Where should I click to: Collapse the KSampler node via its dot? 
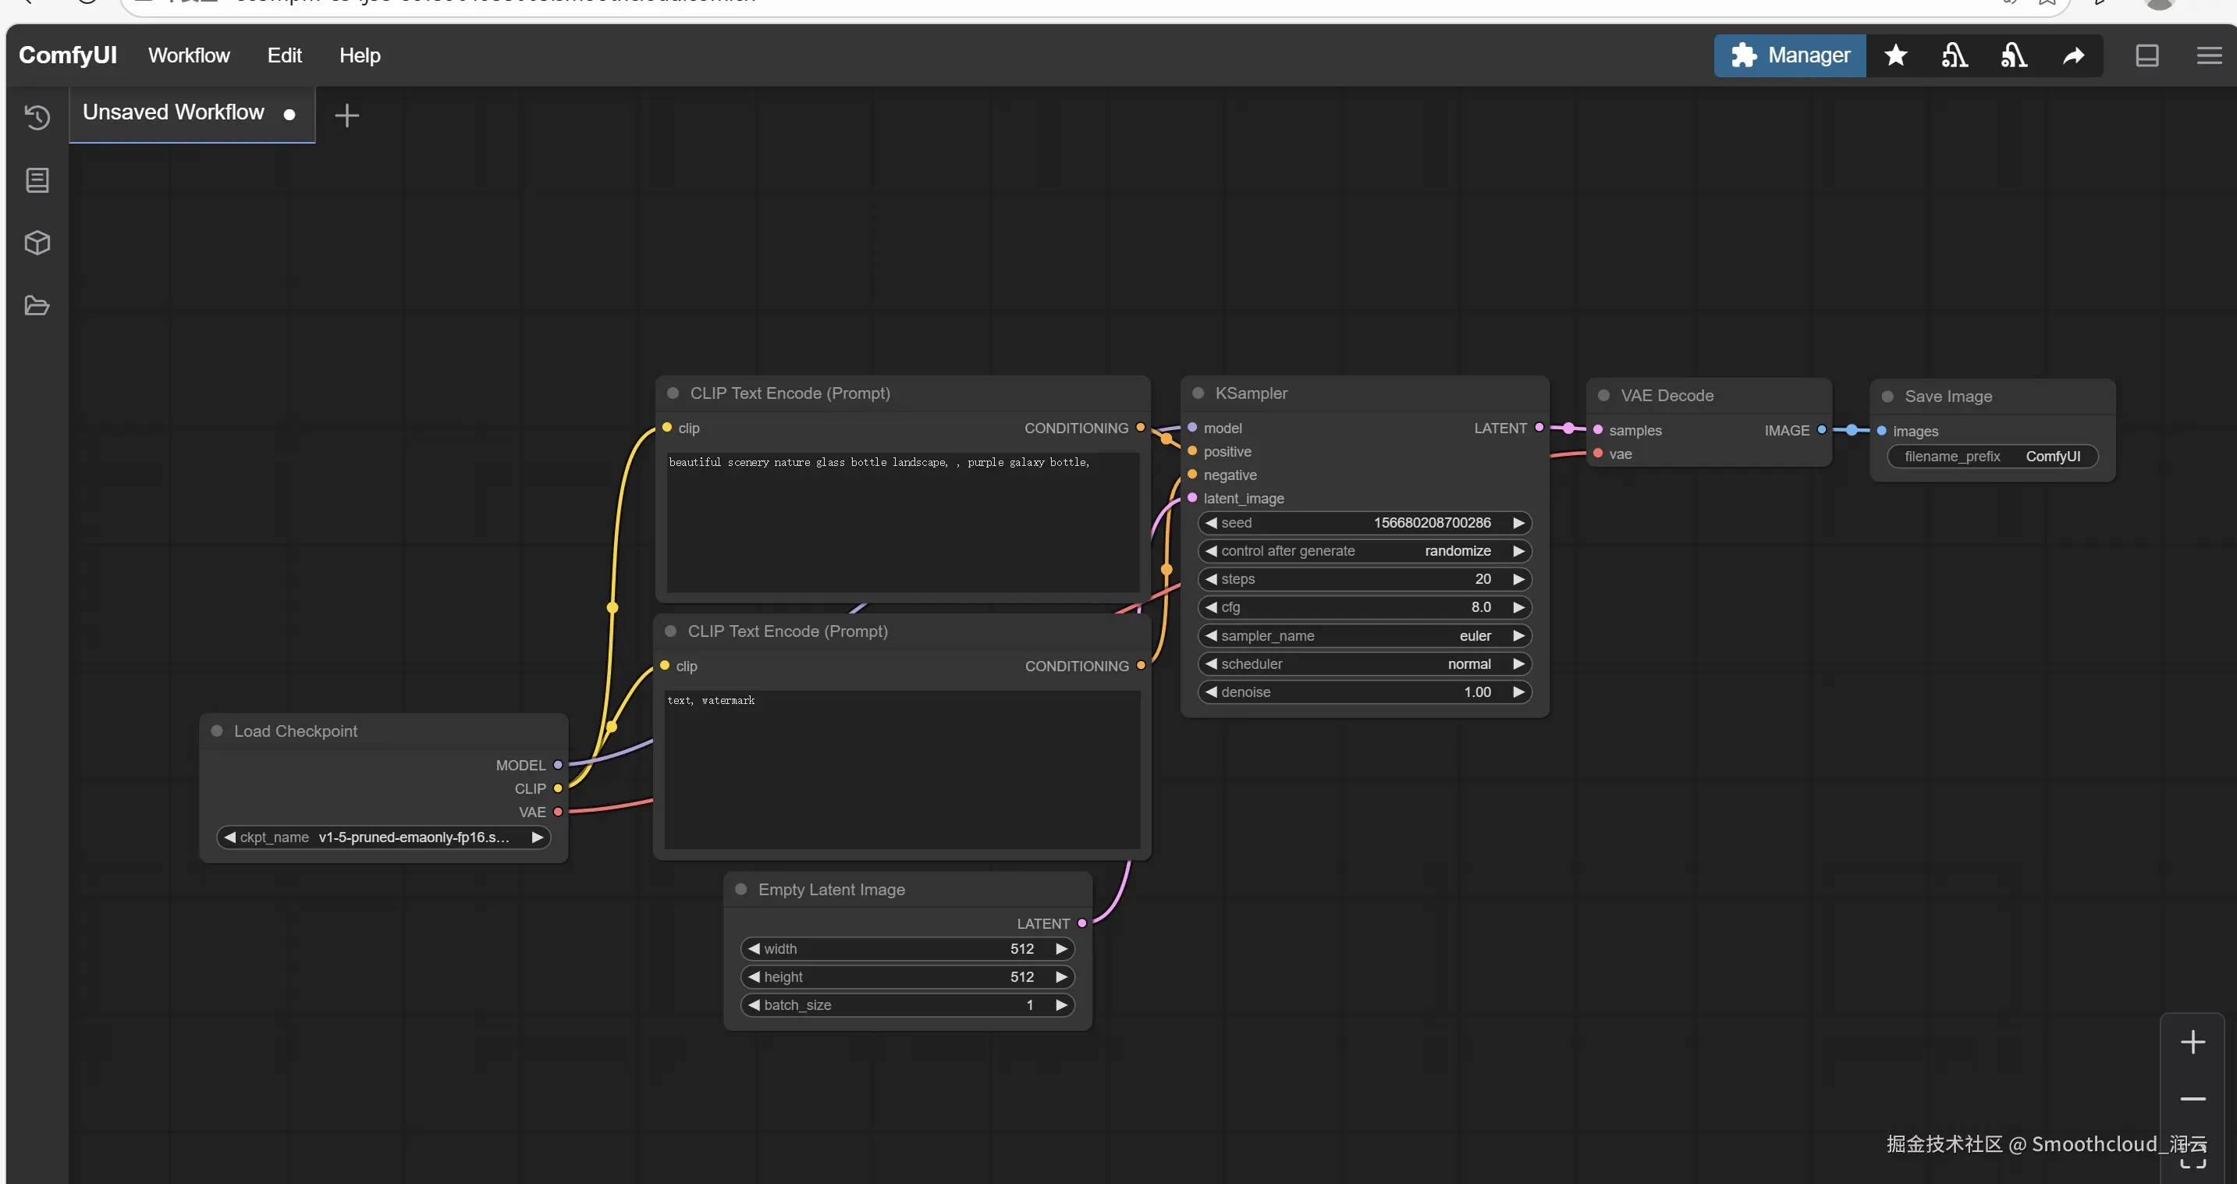1198,393
